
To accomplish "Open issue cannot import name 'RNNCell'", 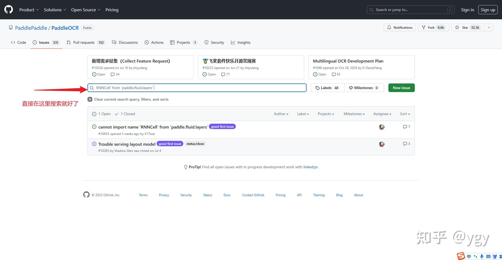I will [153, 127].
